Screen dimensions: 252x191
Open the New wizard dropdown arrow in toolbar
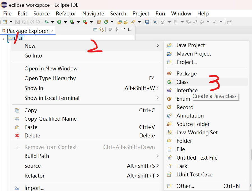pyautogui.click(x=11, y=22)
